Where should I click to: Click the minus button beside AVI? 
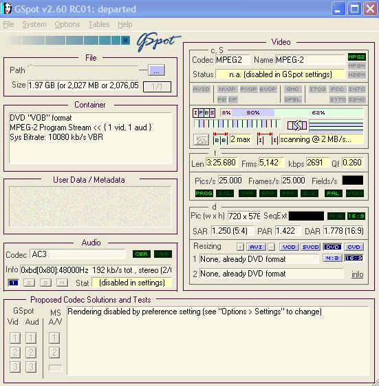[x=271, y=247]
